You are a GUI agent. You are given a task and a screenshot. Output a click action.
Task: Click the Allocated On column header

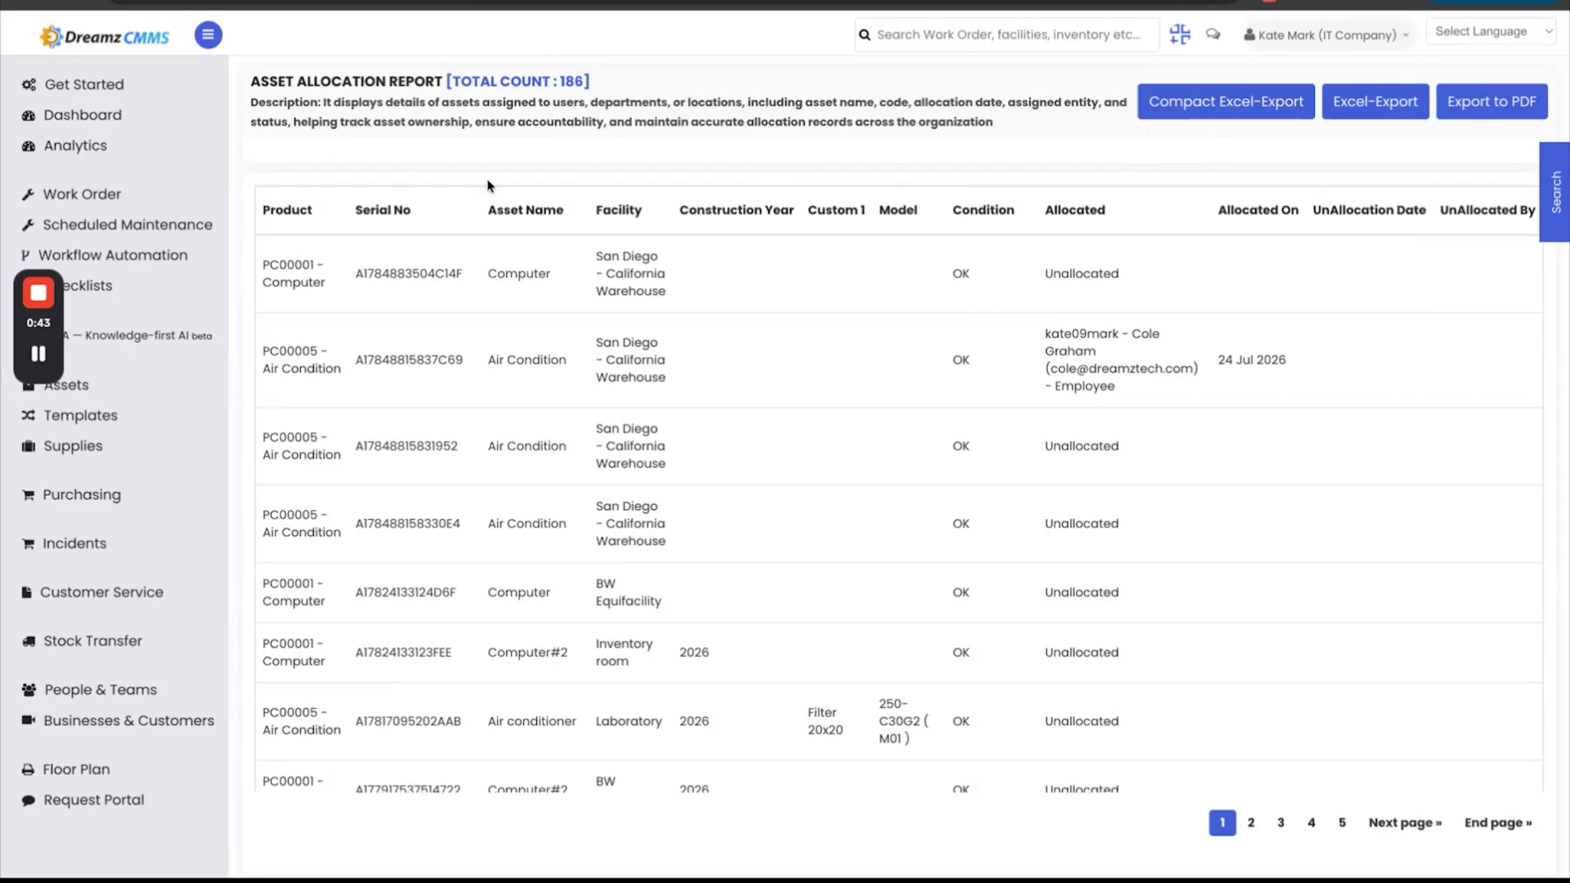click(x=1258, y=210)
